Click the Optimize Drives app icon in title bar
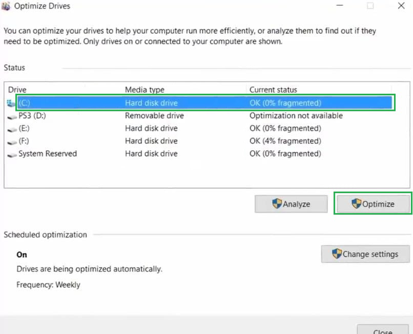Screen dimensions: 413x334 pos(6,6)
